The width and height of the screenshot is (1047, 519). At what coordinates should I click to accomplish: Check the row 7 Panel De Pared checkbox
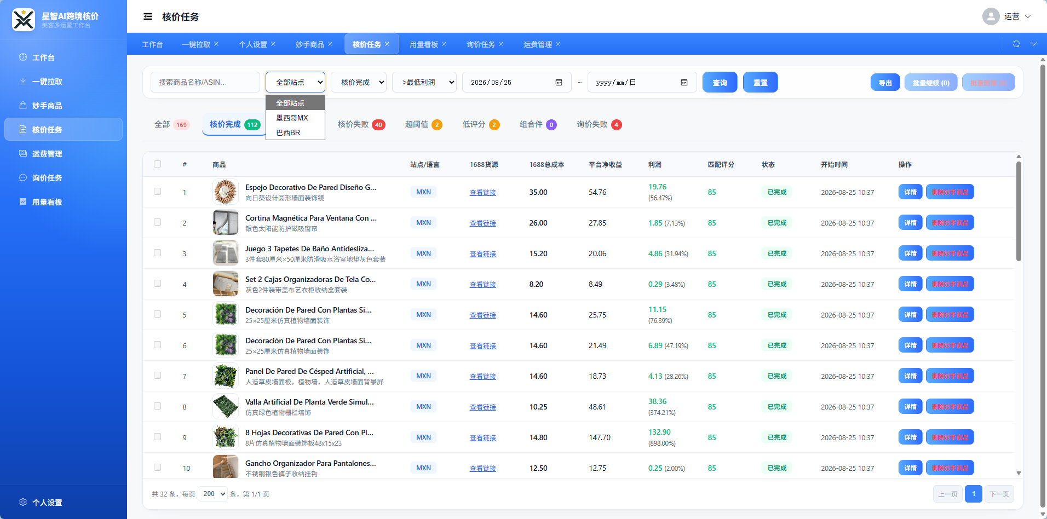coord(158,376)
